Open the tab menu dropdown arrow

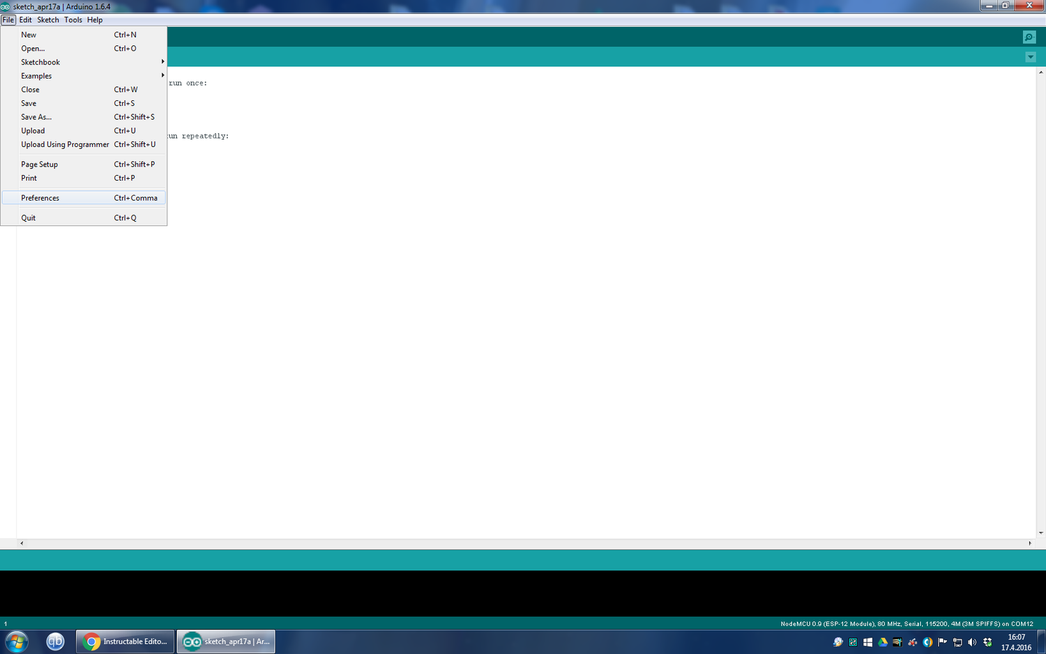tap(1030, 57)
